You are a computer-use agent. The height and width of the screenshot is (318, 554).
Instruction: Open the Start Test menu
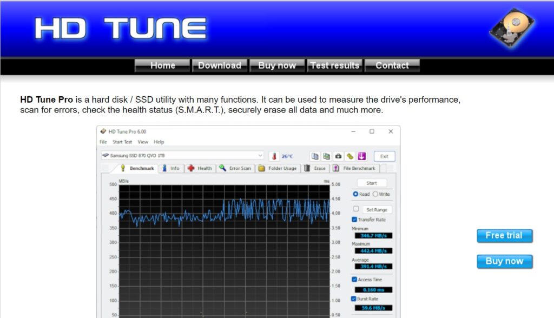(122, 142)
